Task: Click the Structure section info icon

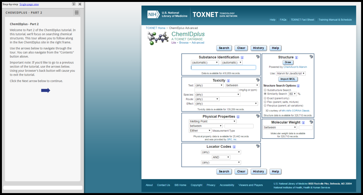Action: 296,57
